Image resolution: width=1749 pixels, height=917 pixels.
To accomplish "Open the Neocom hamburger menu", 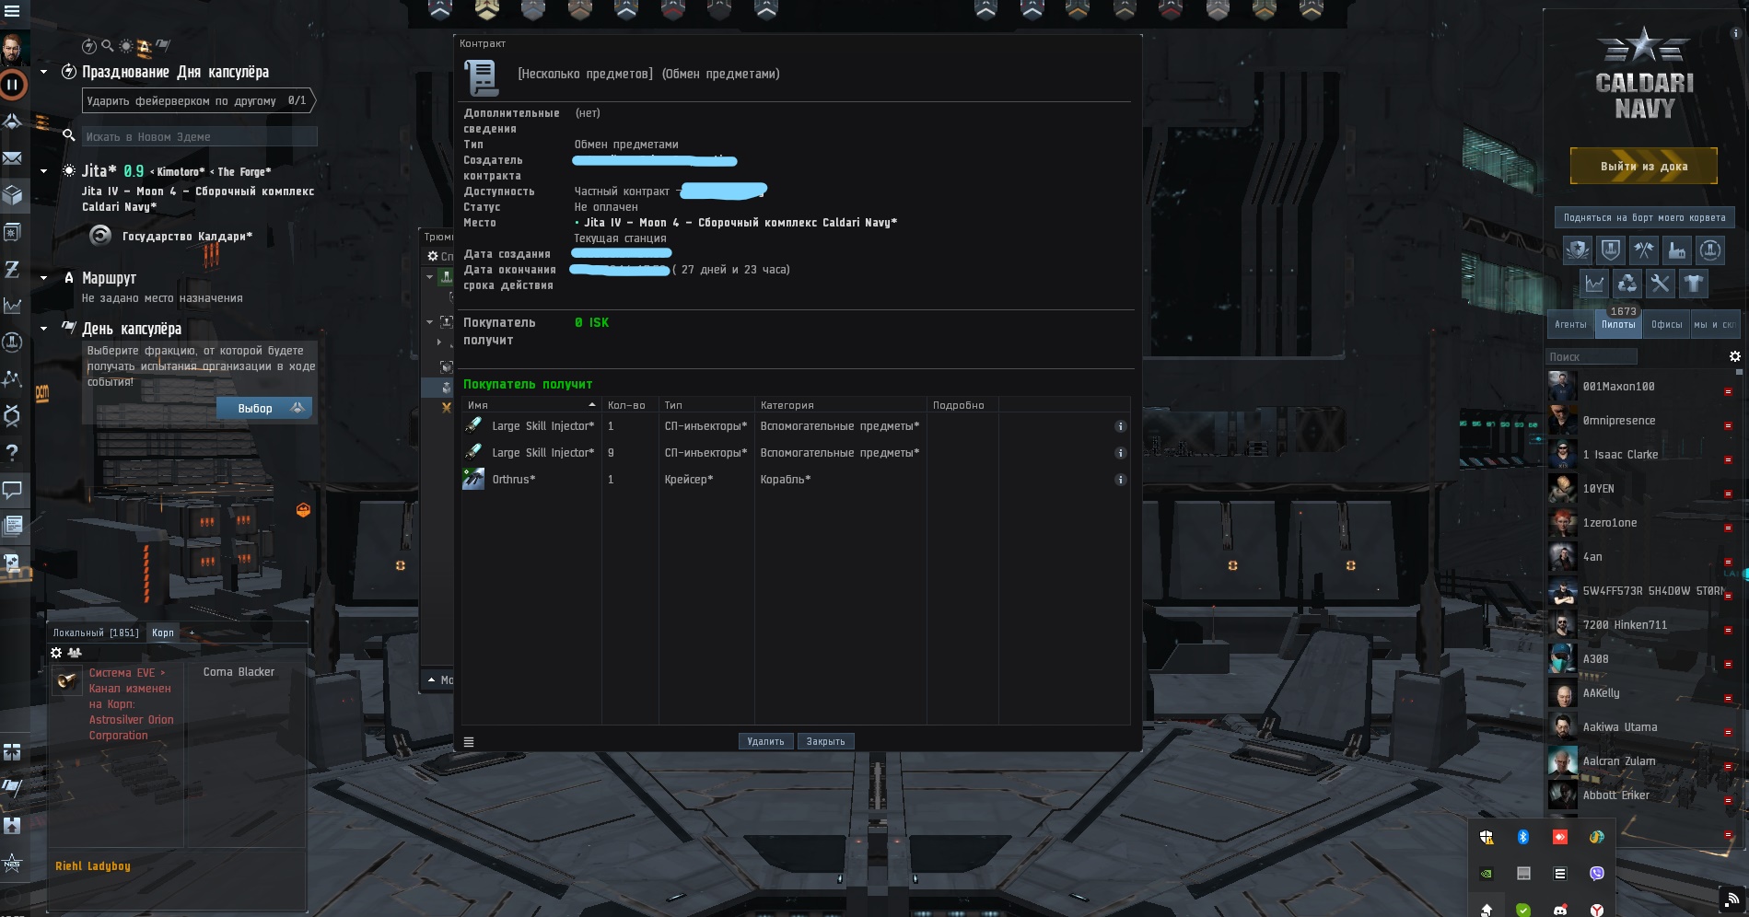I will [12, 11].
